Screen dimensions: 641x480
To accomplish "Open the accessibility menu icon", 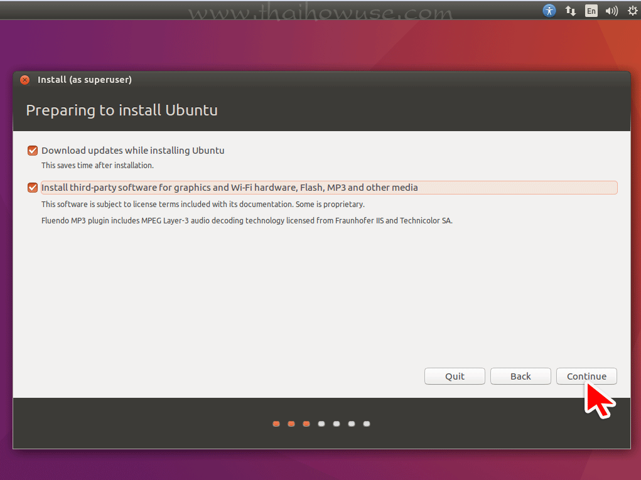I will (549, 10).
